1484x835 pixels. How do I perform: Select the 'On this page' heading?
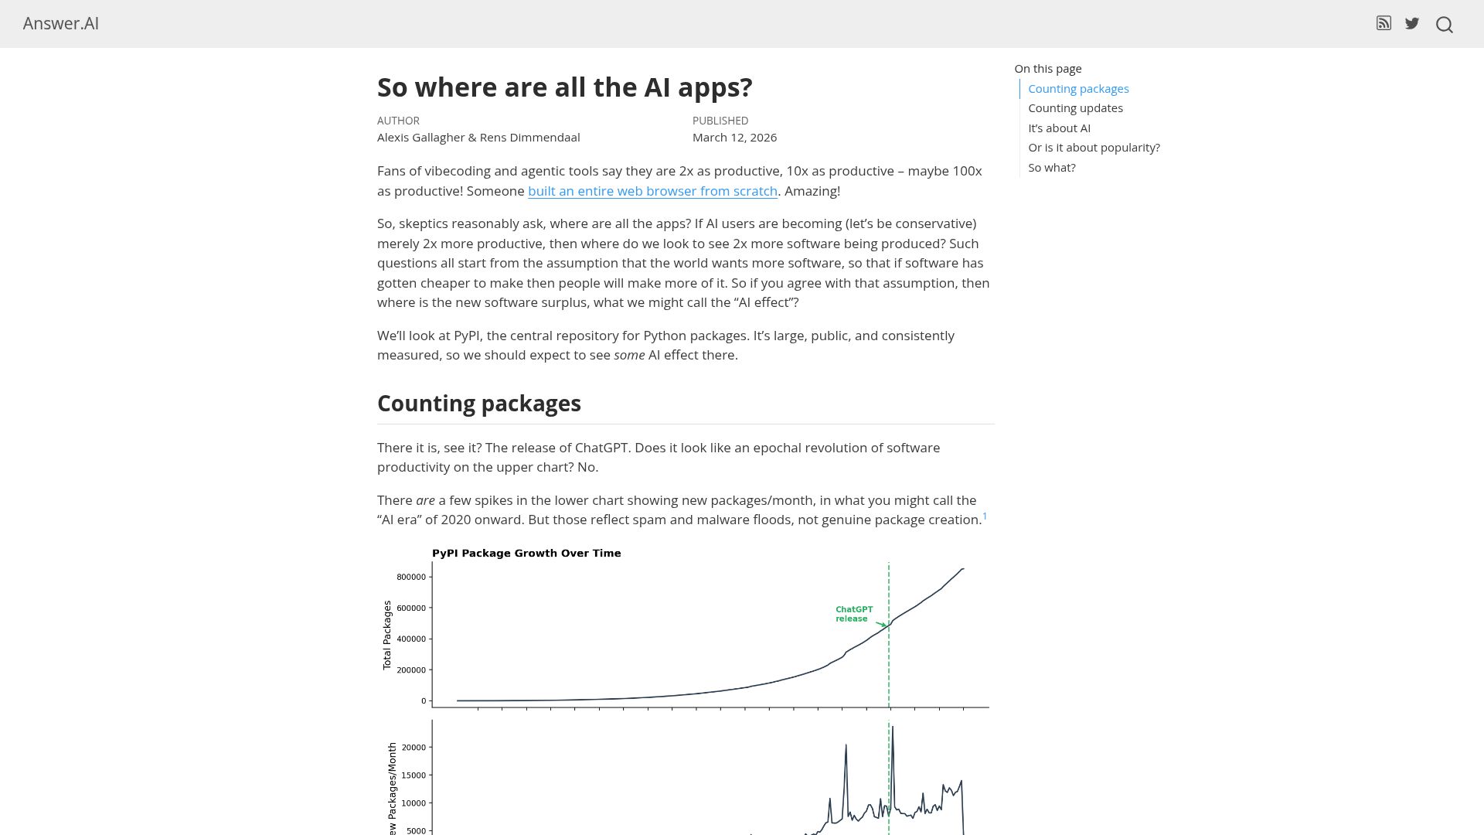pos(1048,69)
